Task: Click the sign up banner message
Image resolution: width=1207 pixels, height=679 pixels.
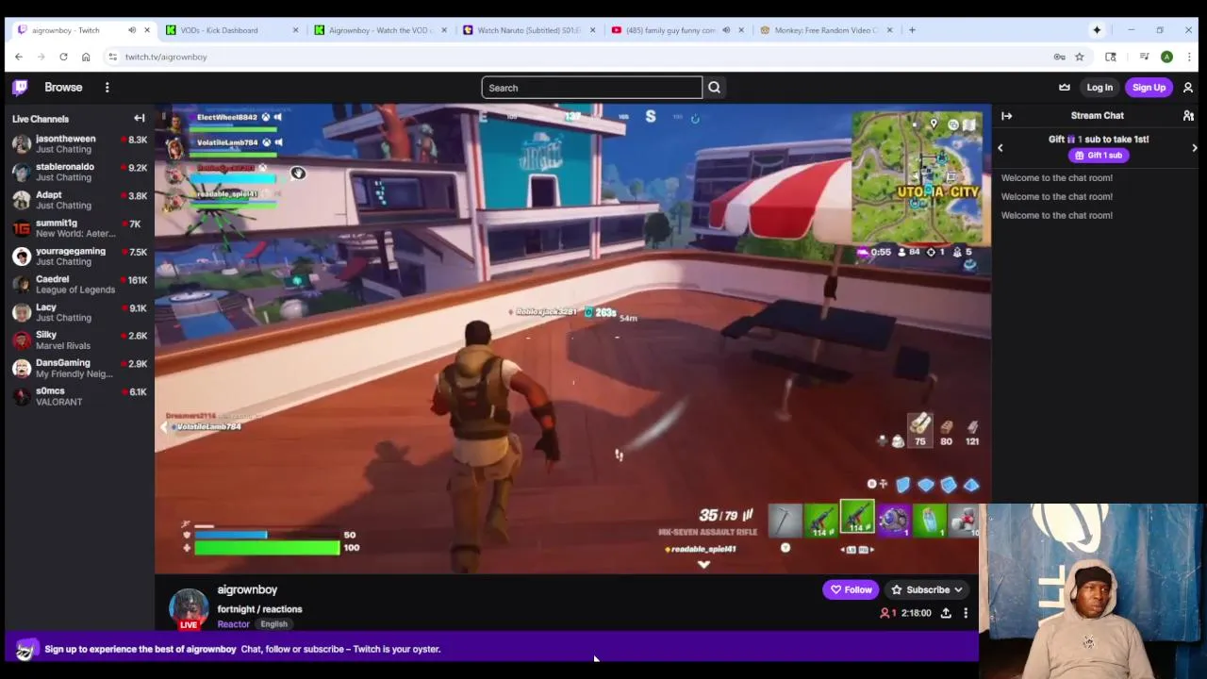Action: pyautogui.click(x=242, y=649)
